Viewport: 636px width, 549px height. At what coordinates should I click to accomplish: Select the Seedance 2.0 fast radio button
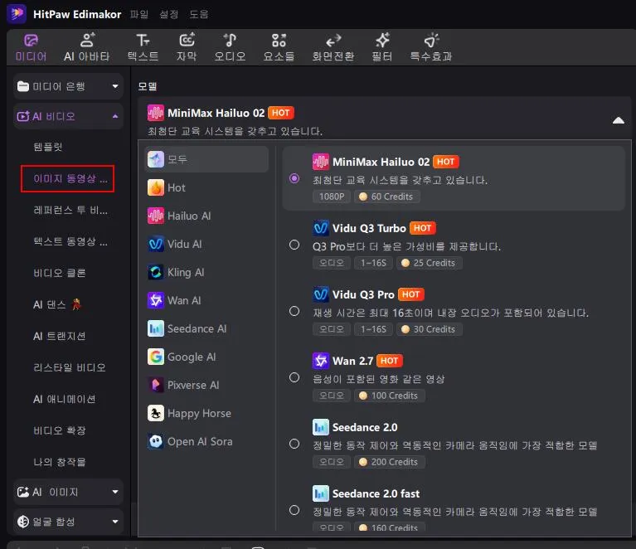click(x=294, y=510)
